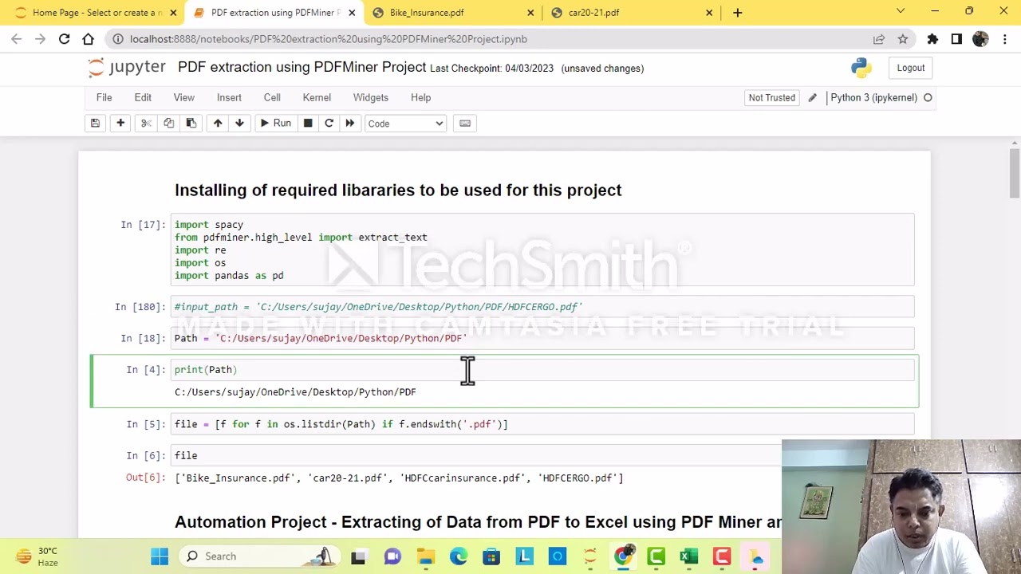
Task: Cut selected cells using the scissors icon
Action: tap(146, 124)
